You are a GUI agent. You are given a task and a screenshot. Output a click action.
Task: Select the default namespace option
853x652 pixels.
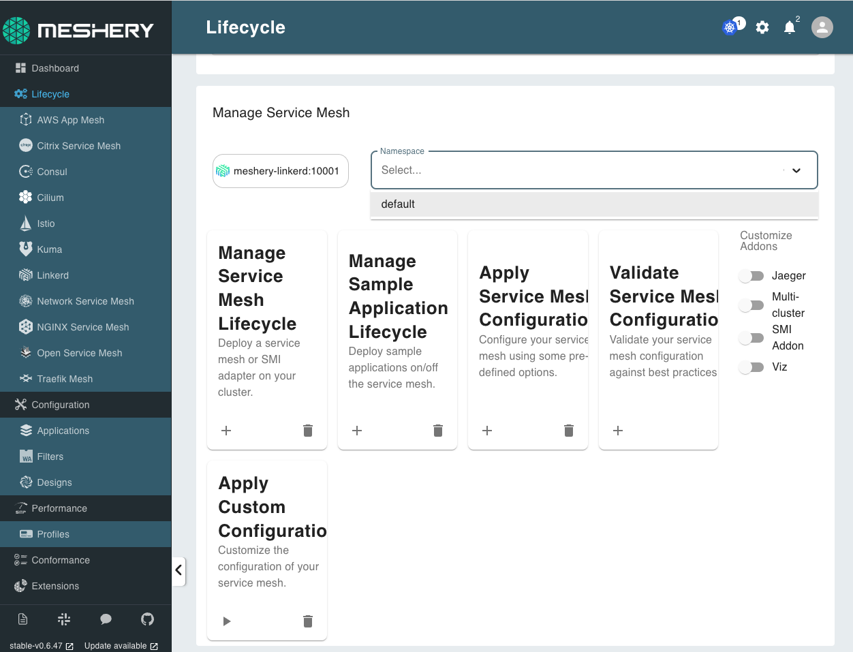tap(398, 204)
